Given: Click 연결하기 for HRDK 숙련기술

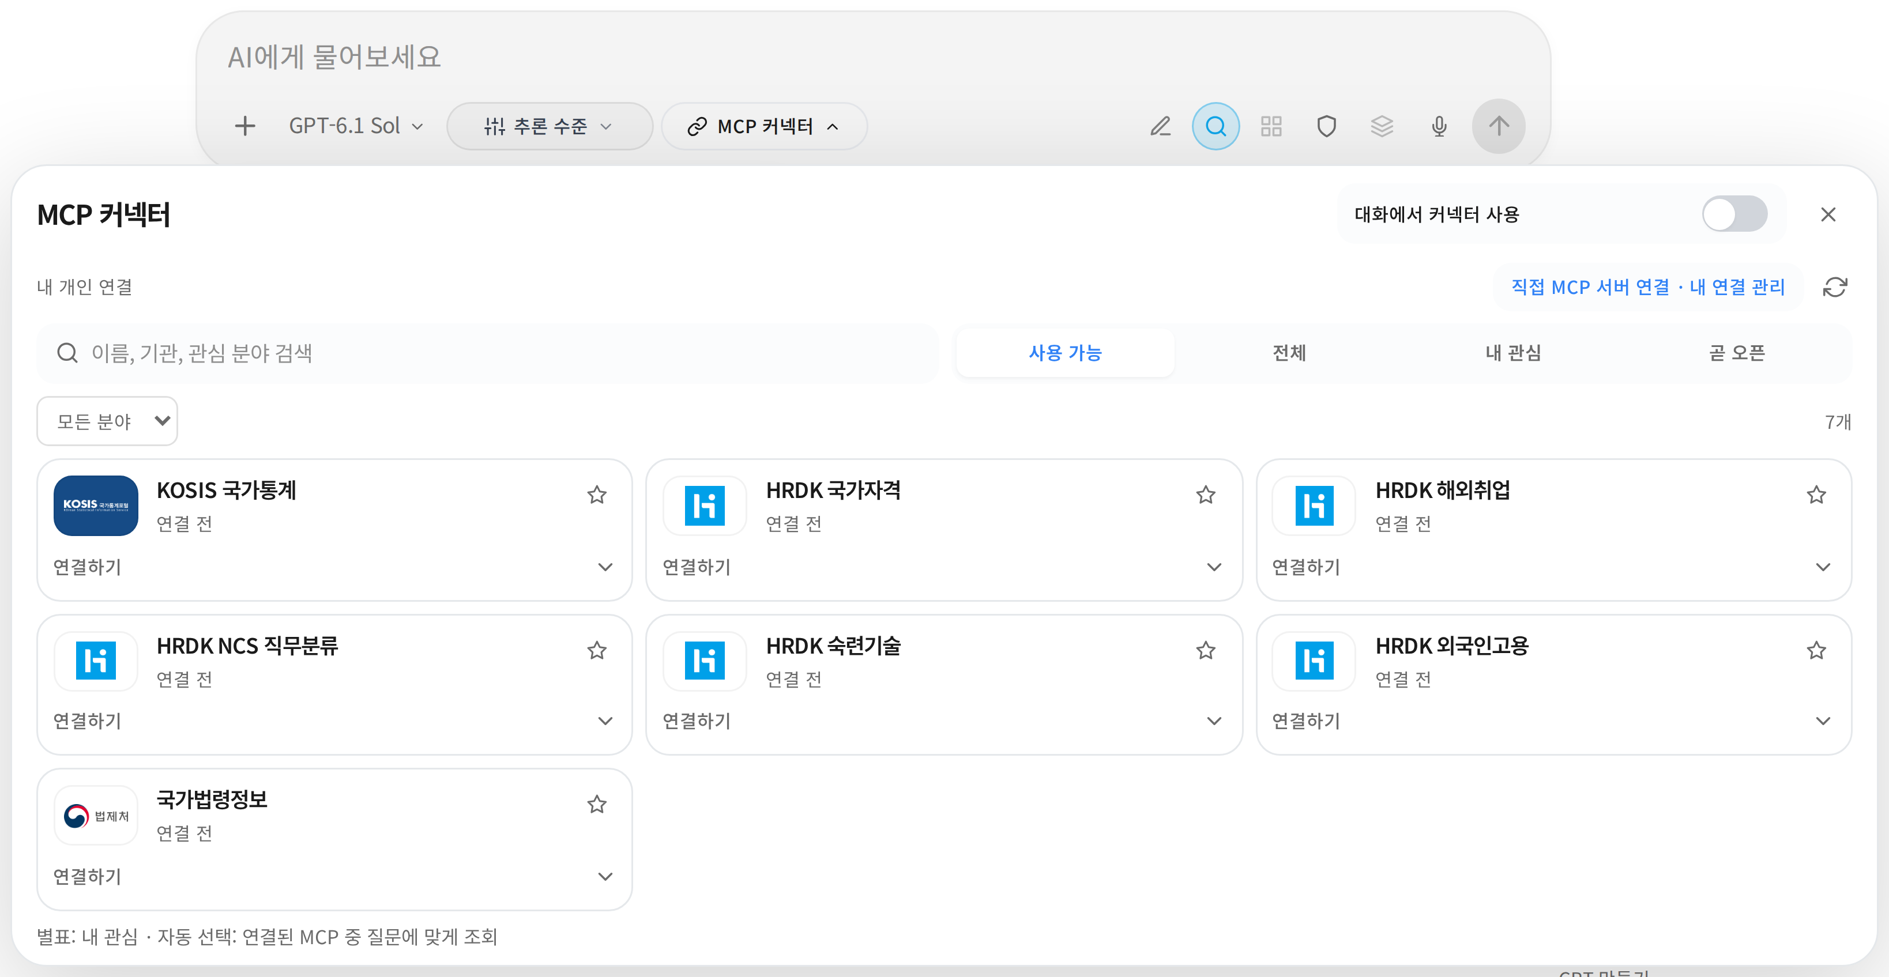Looking at the screenshot, I should 697,721.
